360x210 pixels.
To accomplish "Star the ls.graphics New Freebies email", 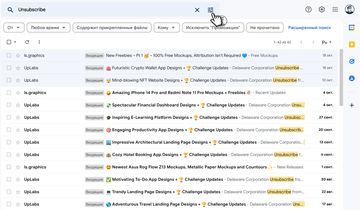I will point(18,56).
